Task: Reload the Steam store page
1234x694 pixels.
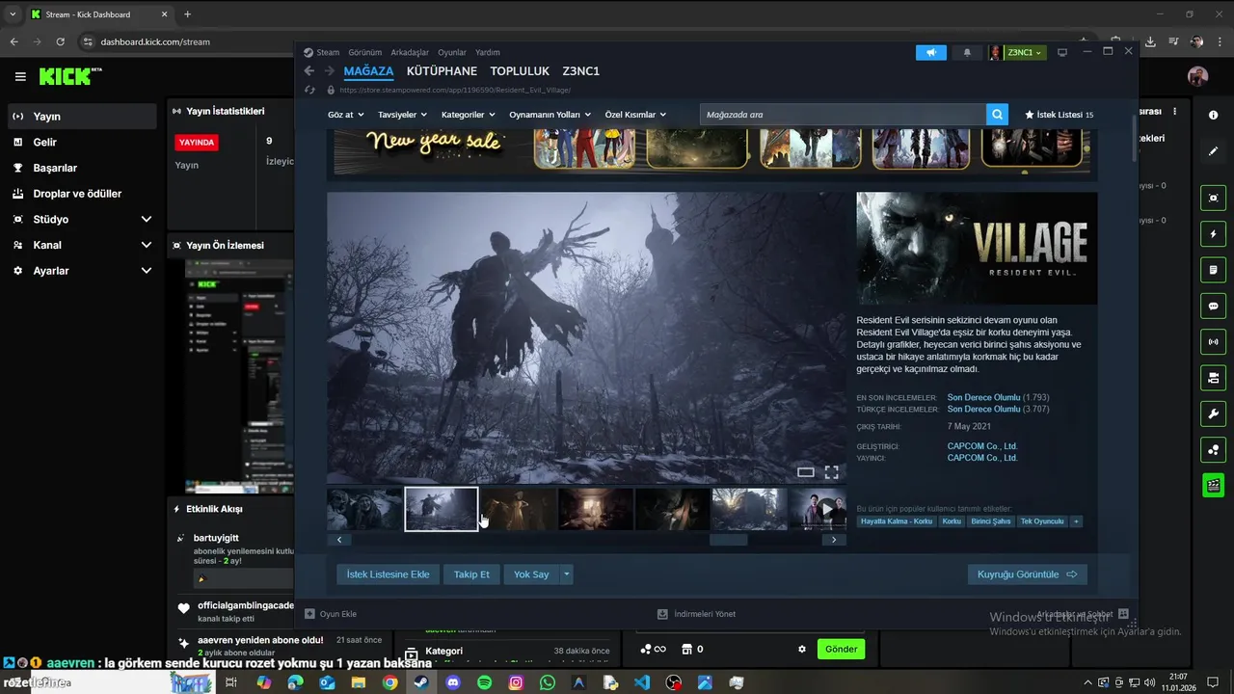Action: click(x=309, y=90)
